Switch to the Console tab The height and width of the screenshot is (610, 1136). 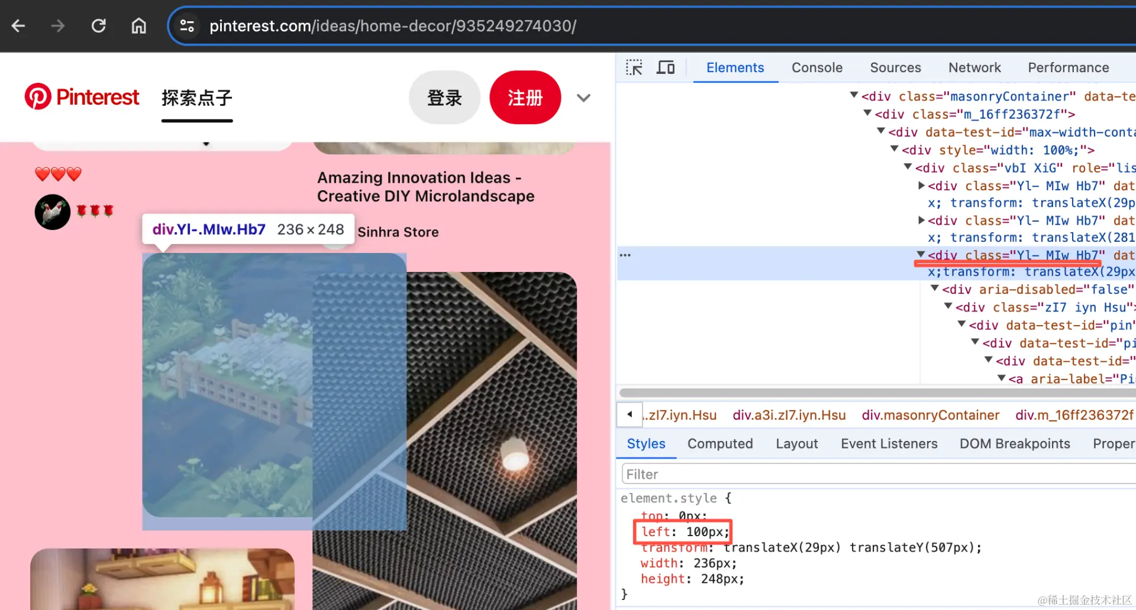(x=816, y=67)
